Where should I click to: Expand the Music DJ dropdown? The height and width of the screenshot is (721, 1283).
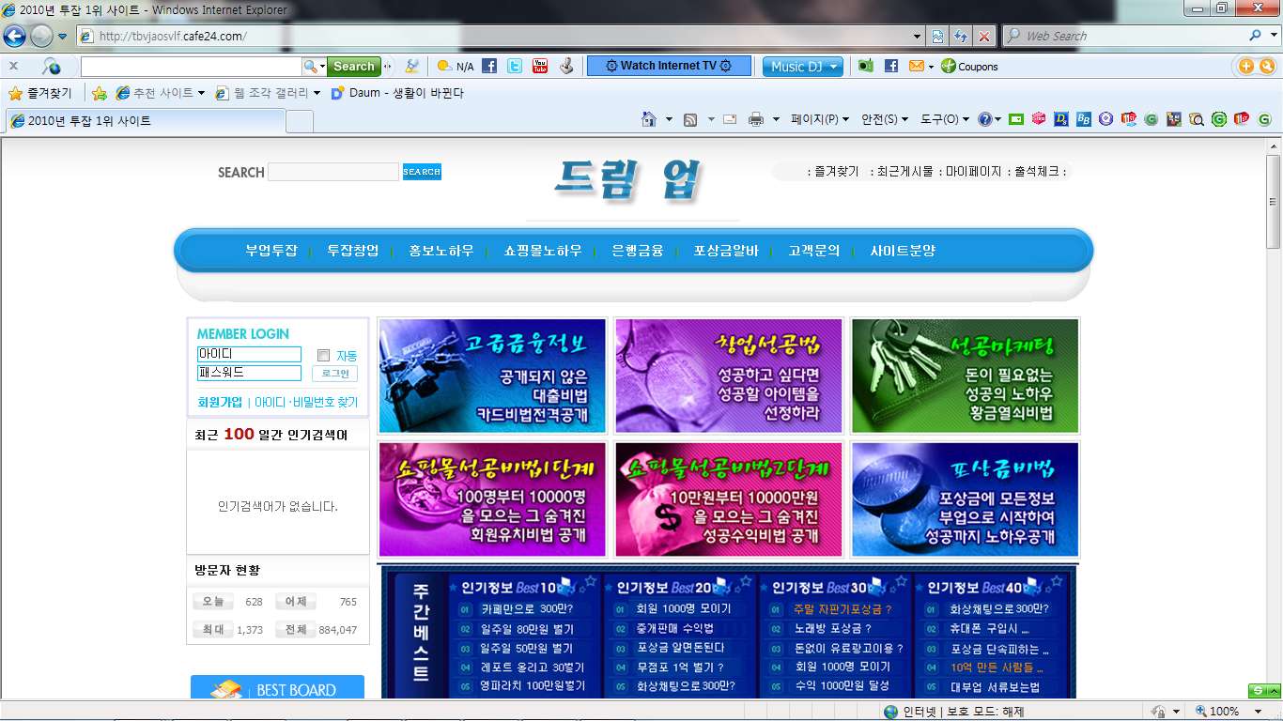803,67
